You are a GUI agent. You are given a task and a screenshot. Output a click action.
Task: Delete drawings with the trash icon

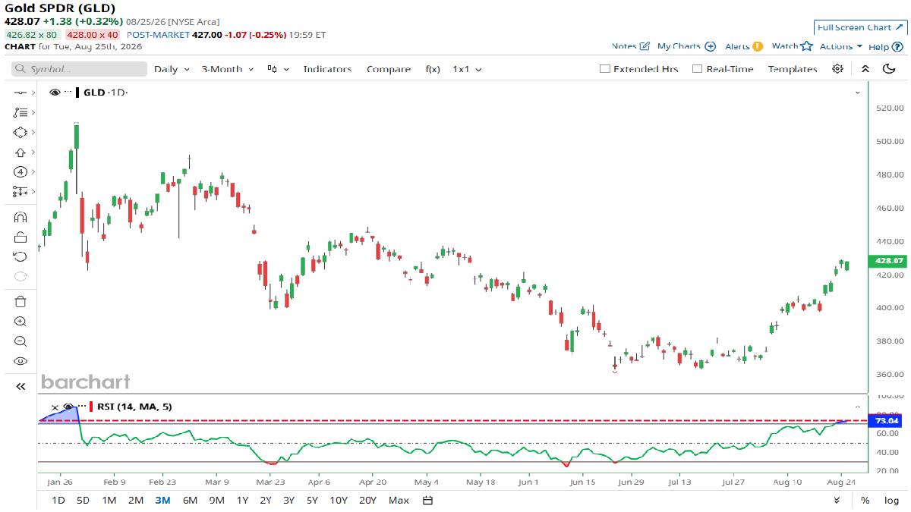(x=20, y=302)
